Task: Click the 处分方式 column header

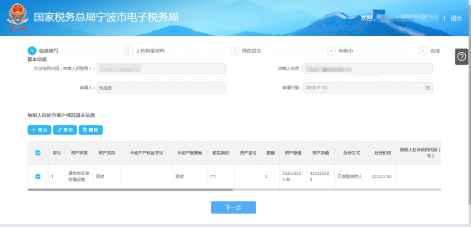Action: 352,153
